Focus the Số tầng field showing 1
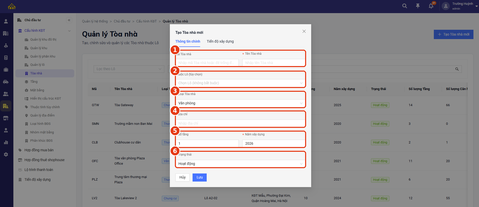 coord(207,143)
